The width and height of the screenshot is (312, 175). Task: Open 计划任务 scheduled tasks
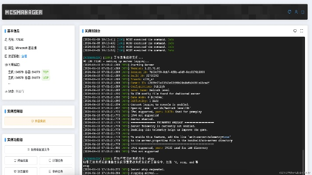tap(56, 161)
